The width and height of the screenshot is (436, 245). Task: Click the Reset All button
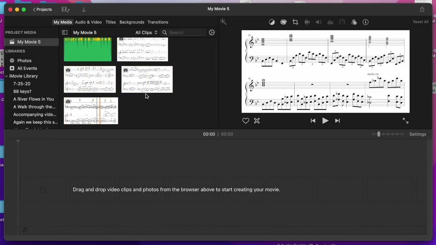pyautogui.click(x=421, y=22)
